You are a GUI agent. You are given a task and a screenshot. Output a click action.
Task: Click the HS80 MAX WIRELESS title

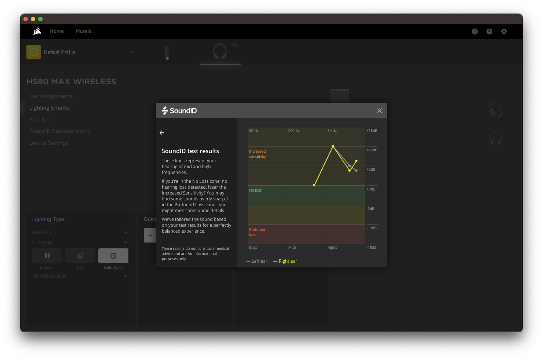pos(71,82)
